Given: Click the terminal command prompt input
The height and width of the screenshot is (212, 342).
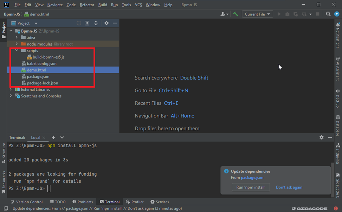Looking at the screenshot, I should pyautogui.click(x=49, y=189).
